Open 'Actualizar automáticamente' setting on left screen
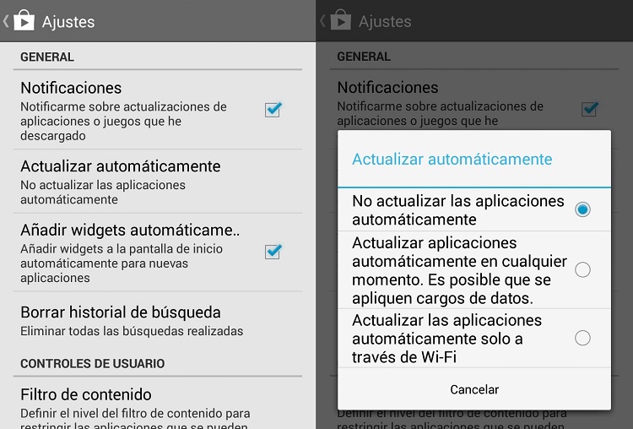The width and height of the screenshot is (633, 429). point(158,182)
